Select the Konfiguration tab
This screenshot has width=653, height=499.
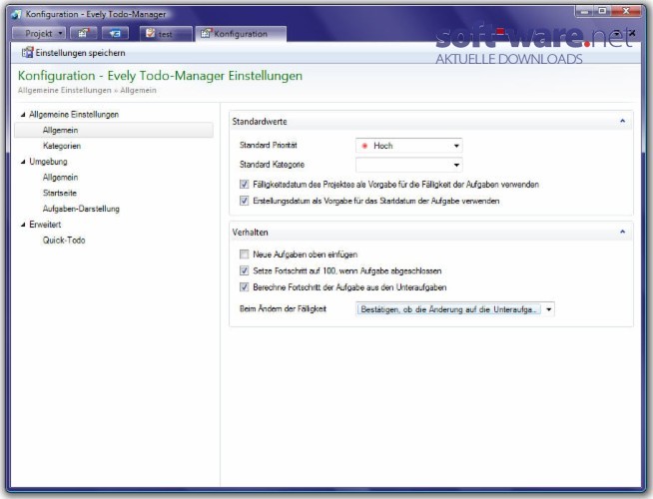tap(241, 34)
